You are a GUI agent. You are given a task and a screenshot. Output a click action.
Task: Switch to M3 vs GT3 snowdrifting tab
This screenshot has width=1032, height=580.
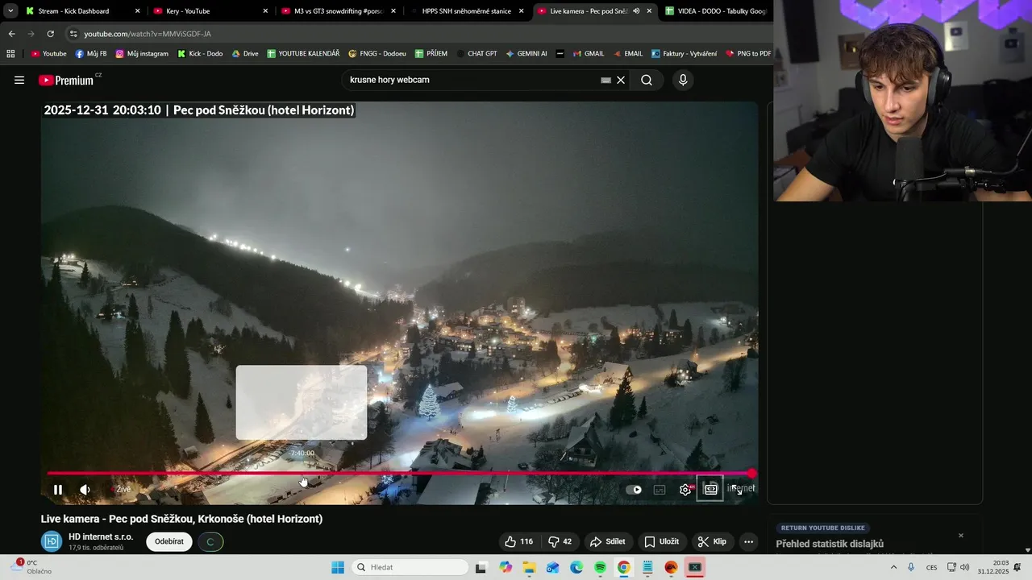(x=339, y=11)
